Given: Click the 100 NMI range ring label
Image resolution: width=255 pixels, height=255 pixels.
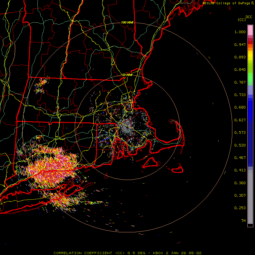Looking at the screenshot, I should pos(127,22).
